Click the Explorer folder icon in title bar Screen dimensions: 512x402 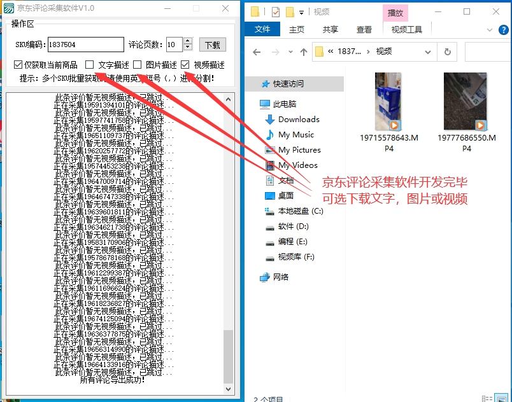click(x=255, y=11)
